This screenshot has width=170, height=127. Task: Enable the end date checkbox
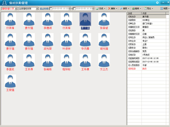(x=74, y=8)
